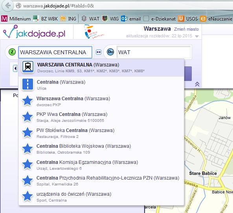Open the eNauczanie bookmark

pos(216,19)
